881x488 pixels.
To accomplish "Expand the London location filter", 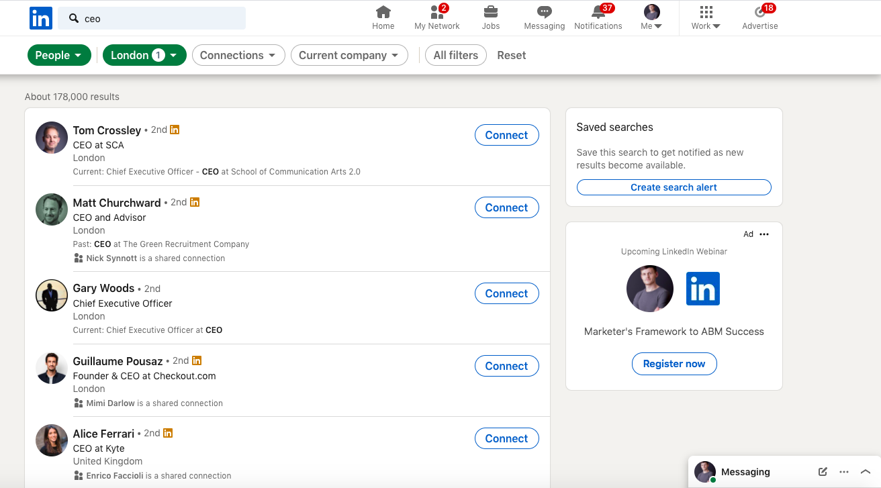I will pyautogui.click(x=144, y=55).
